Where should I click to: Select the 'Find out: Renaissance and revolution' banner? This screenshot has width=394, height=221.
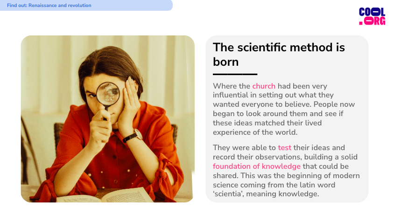coord(86,5)
